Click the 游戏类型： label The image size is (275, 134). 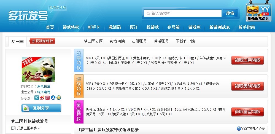[29, 87]
